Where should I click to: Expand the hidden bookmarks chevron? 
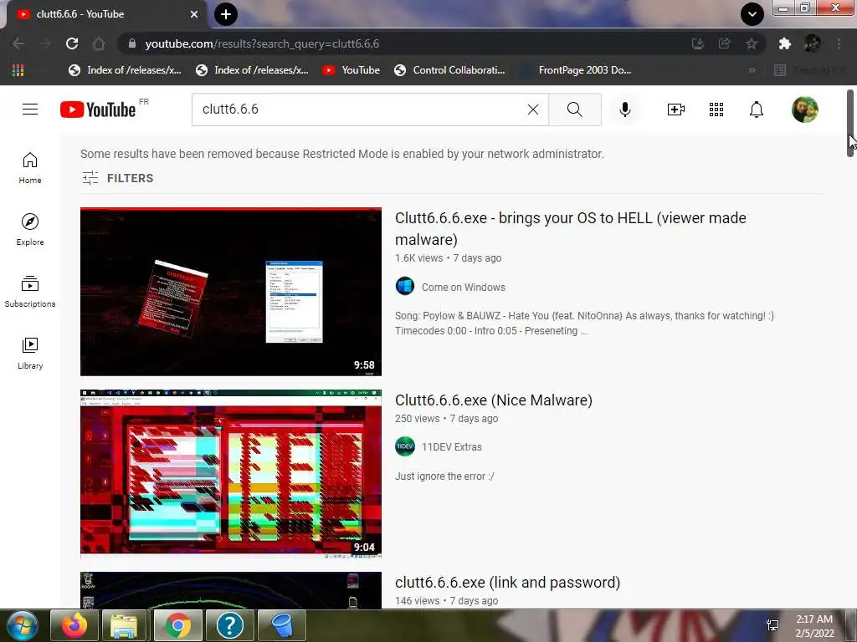(x=752, y=70)
